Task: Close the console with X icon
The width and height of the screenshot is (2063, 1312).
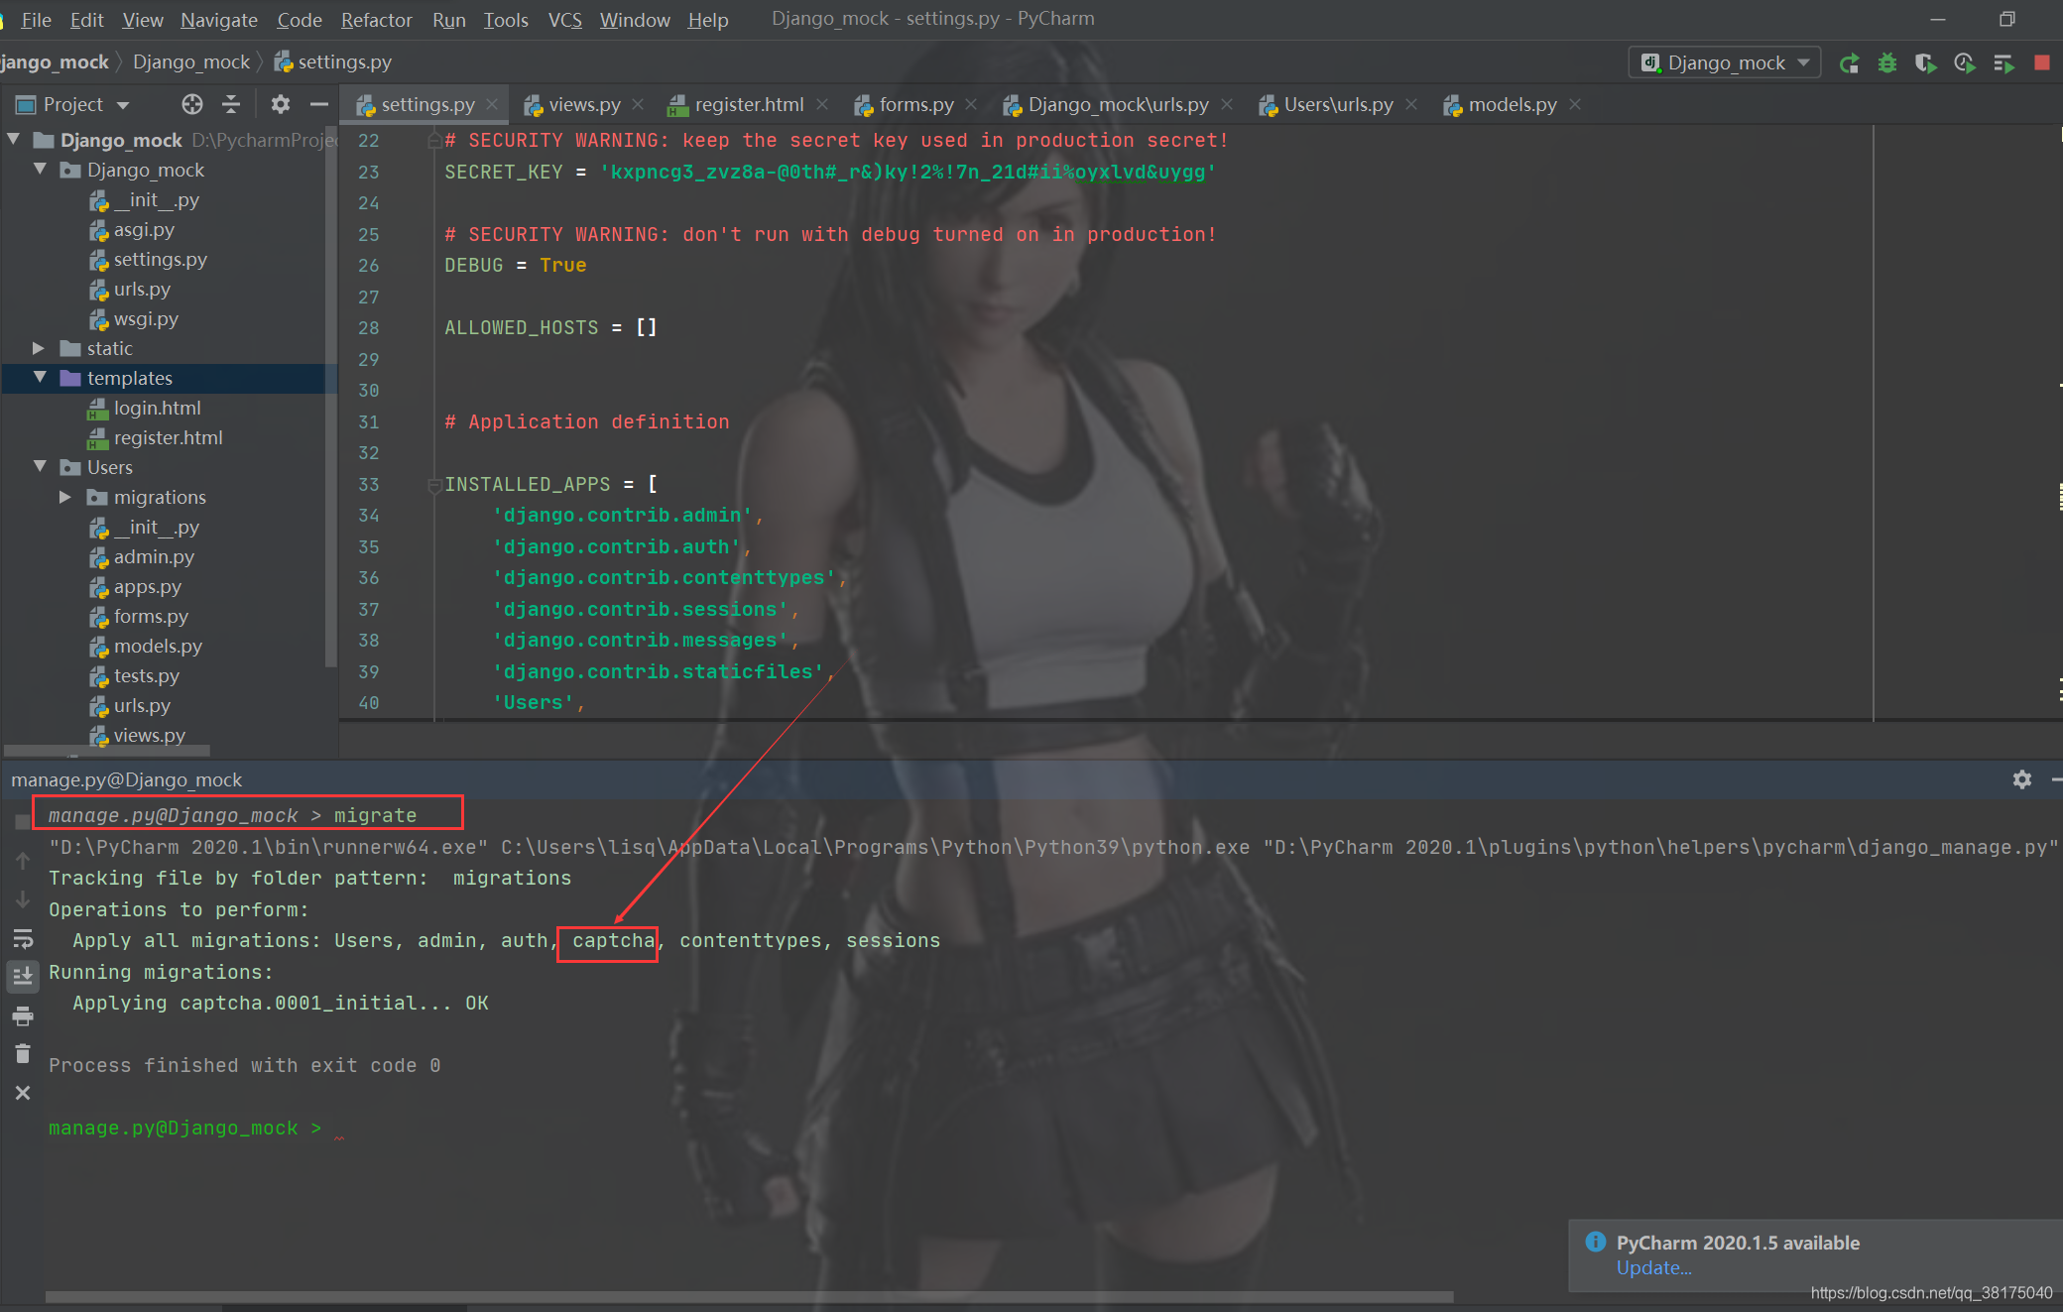Action: [x=23, y=1093]
